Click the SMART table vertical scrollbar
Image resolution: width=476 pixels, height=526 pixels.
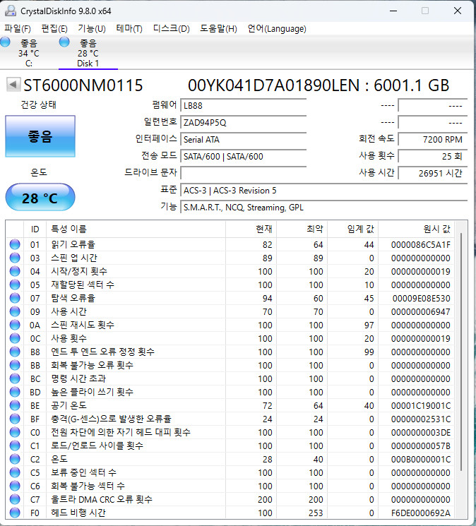[x=461, y=352]
